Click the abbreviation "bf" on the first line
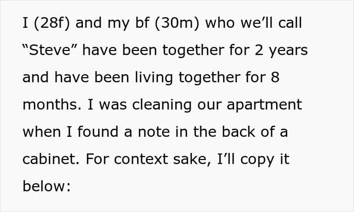Viewport: 354px width, 212px height. point(142,23)
